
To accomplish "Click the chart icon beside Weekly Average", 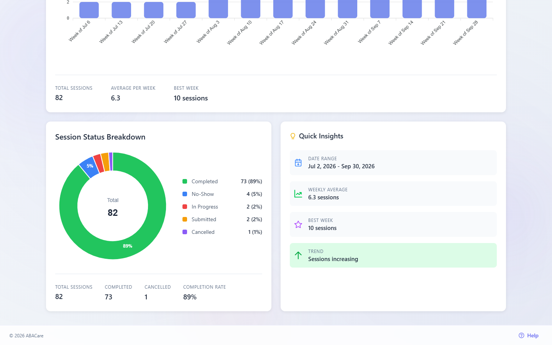I will coord(298,194).
